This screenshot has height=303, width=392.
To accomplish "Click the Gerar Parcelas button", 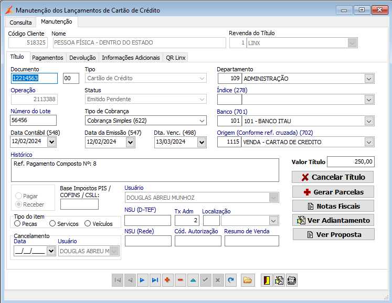I will [334, 192].
